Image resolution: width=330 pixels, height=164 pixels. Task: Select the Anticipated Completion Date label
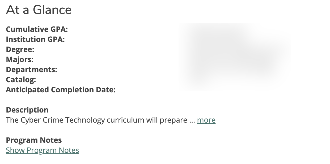point(61,90)
